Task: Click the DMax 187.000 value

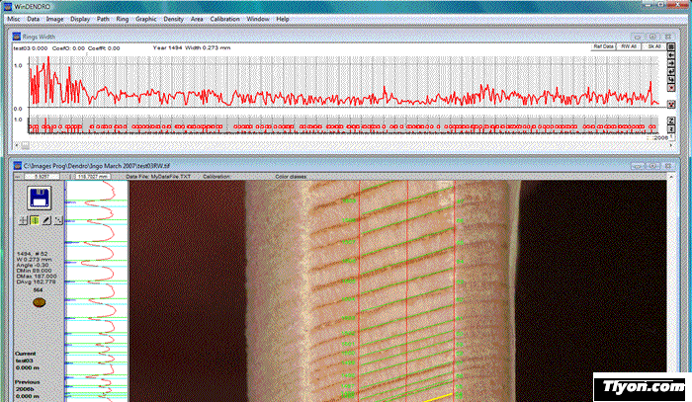Action: 37,276
